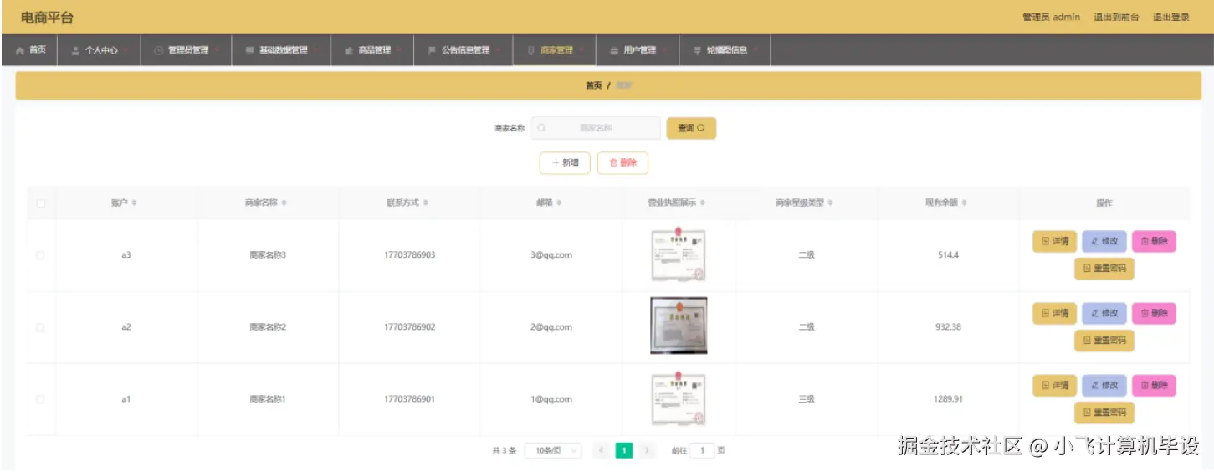
Task: Sort by 现有余额 column sort icon
Action: click(965, 203)
